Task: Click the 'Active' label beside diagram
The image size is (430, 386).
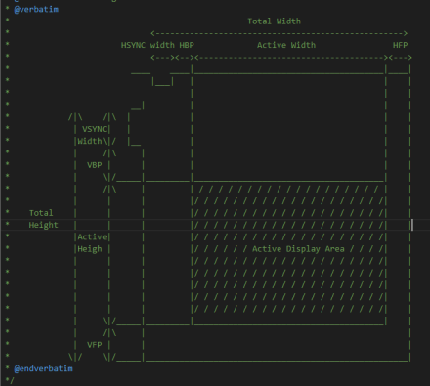Action: point(92,237)
